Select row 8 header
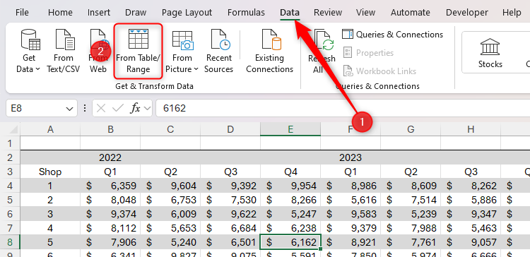This screenshot has width=530, height=257. [9, 242]
